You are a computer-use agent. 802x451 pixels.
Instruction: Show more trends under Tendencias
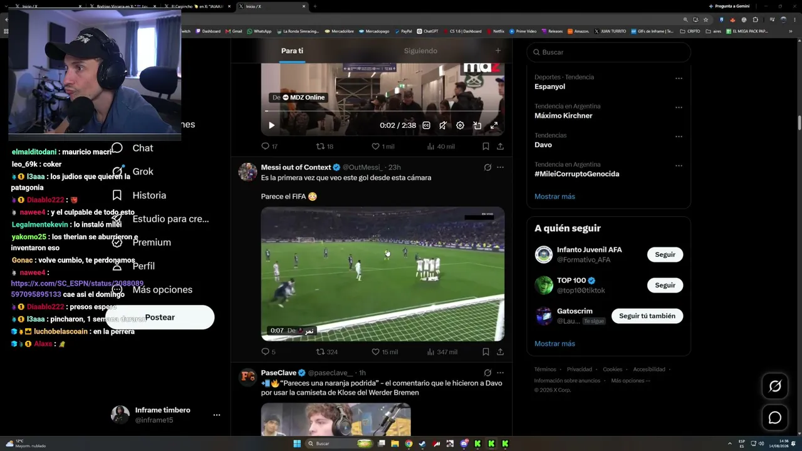[555, 197]
